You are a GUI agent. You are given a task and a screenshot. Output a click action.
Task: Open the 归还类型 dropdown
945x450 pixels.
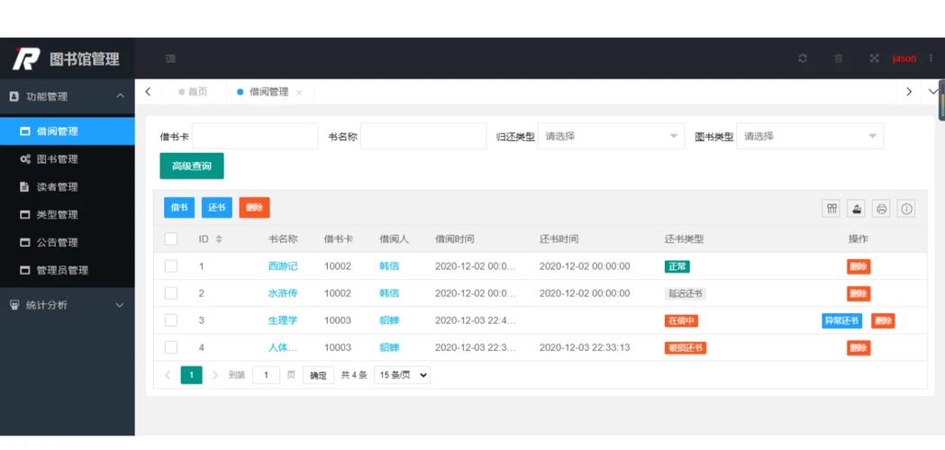pyautogui.click(x=611, y=136)
